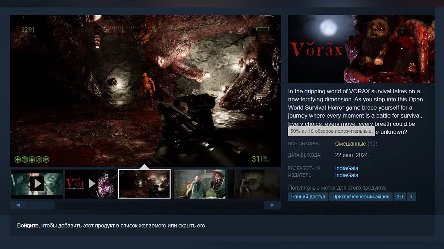Play the first video thumbnail

coord(37,184)
